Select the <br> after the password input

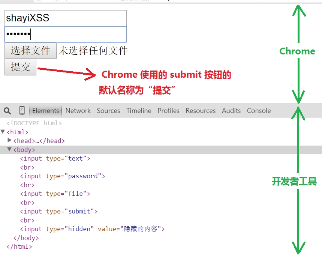27,185
